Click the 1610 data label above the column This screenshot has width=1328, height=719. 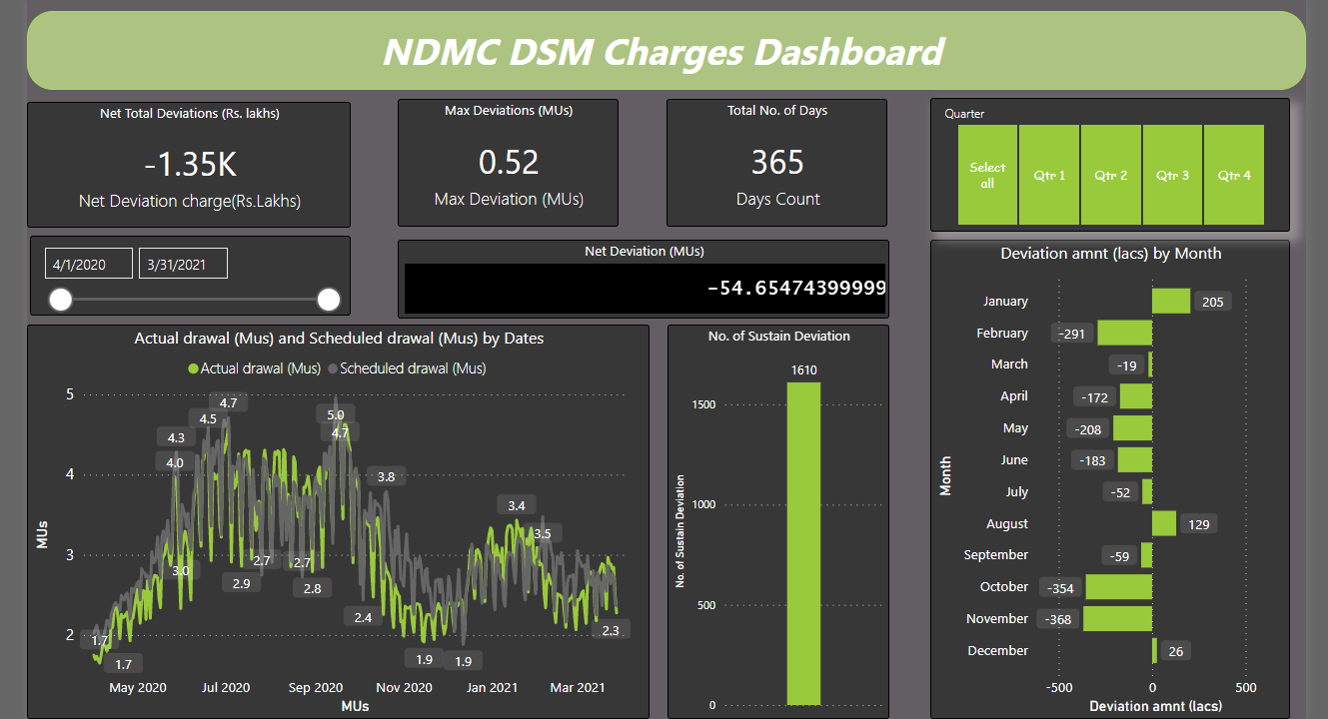(x=804, y=370)
